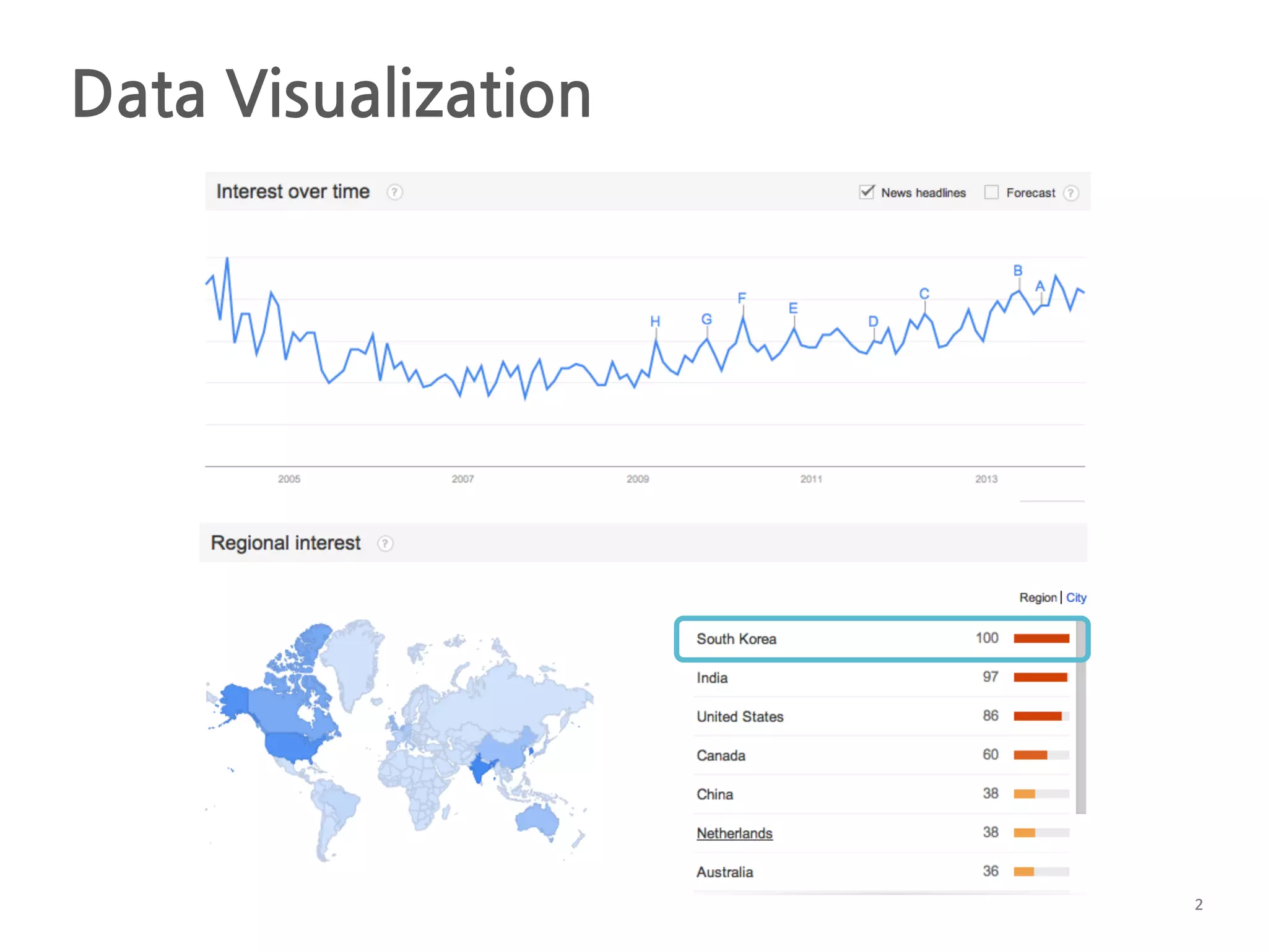Viewport: 1268px width, 951px height.
Task: Click news headline marker B on chart
Action: 1018,271
